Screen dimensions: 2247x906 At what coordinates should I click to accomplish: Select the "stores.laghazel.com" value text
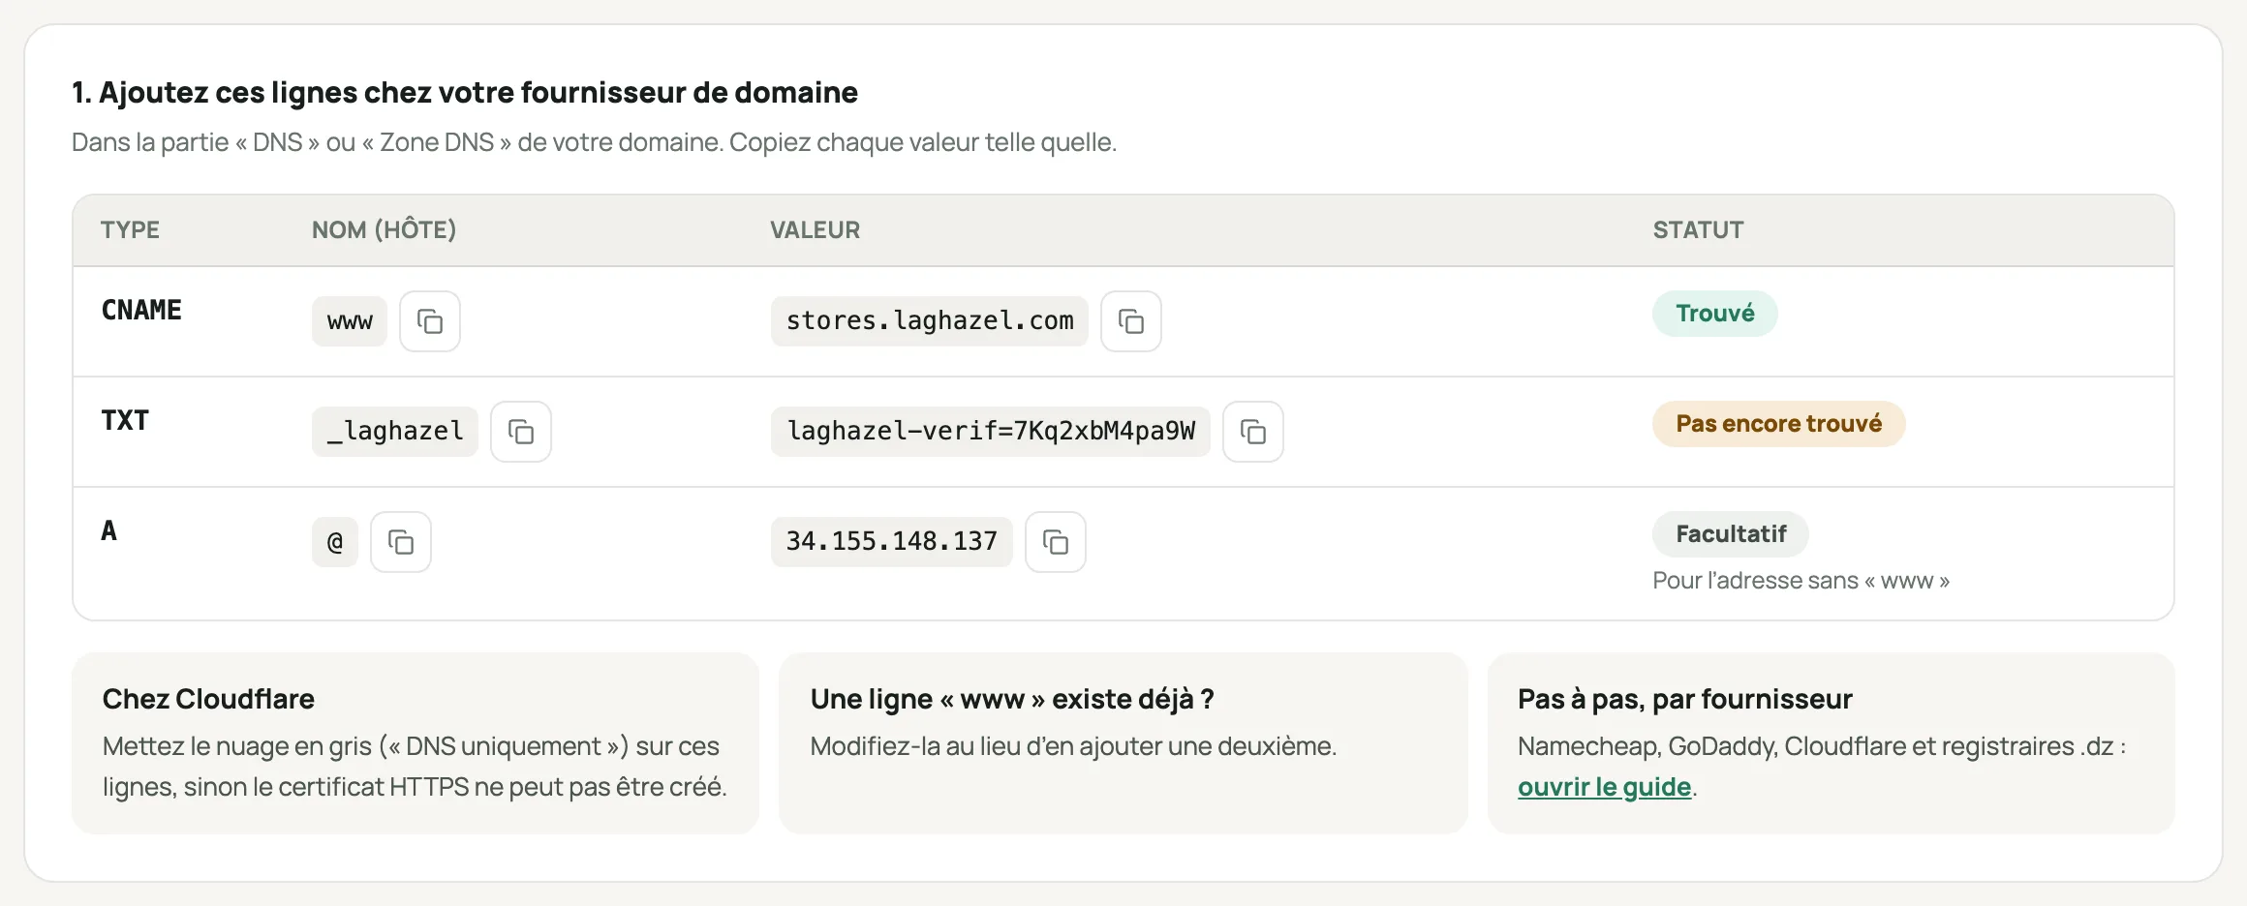[x=930, y=321]
